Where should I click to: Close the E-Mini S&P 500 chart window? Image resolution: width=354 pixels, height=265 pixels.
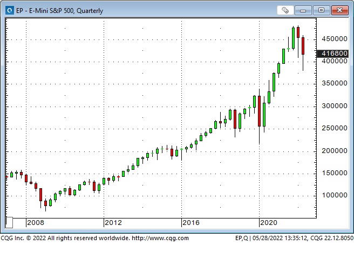pos(340,10)
